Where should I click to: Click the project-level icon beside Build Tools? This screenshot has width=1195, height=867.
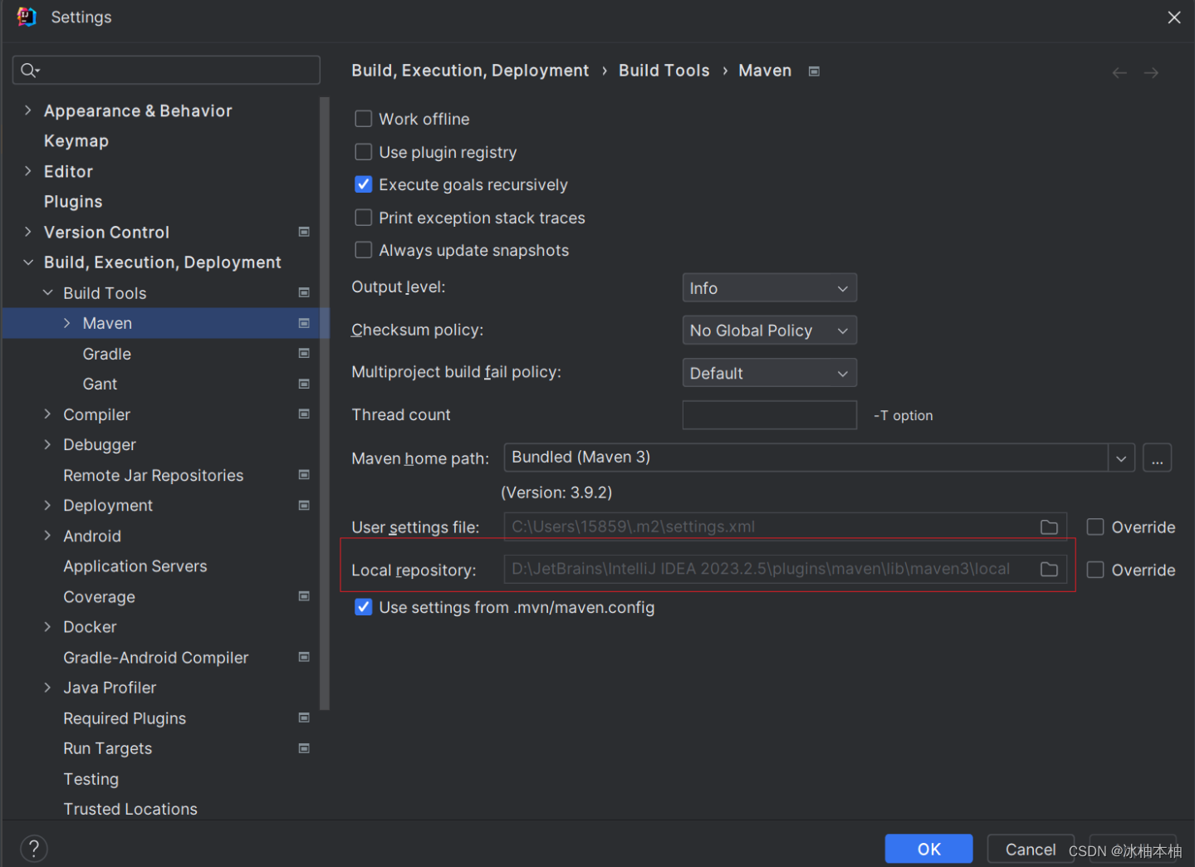304,292
